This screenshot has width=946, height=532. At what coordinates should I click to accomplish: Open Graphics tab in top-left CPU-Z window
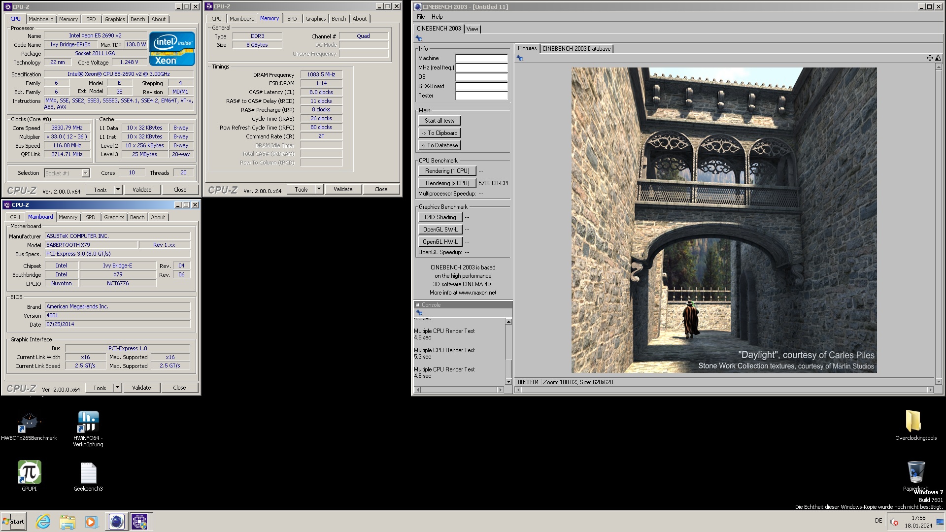pyautogui.click(x=114, y=19)
